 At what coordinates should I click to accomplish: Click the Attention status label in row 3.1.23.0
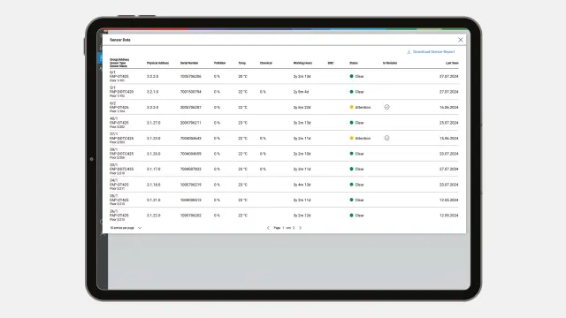[x=363, y=138]
